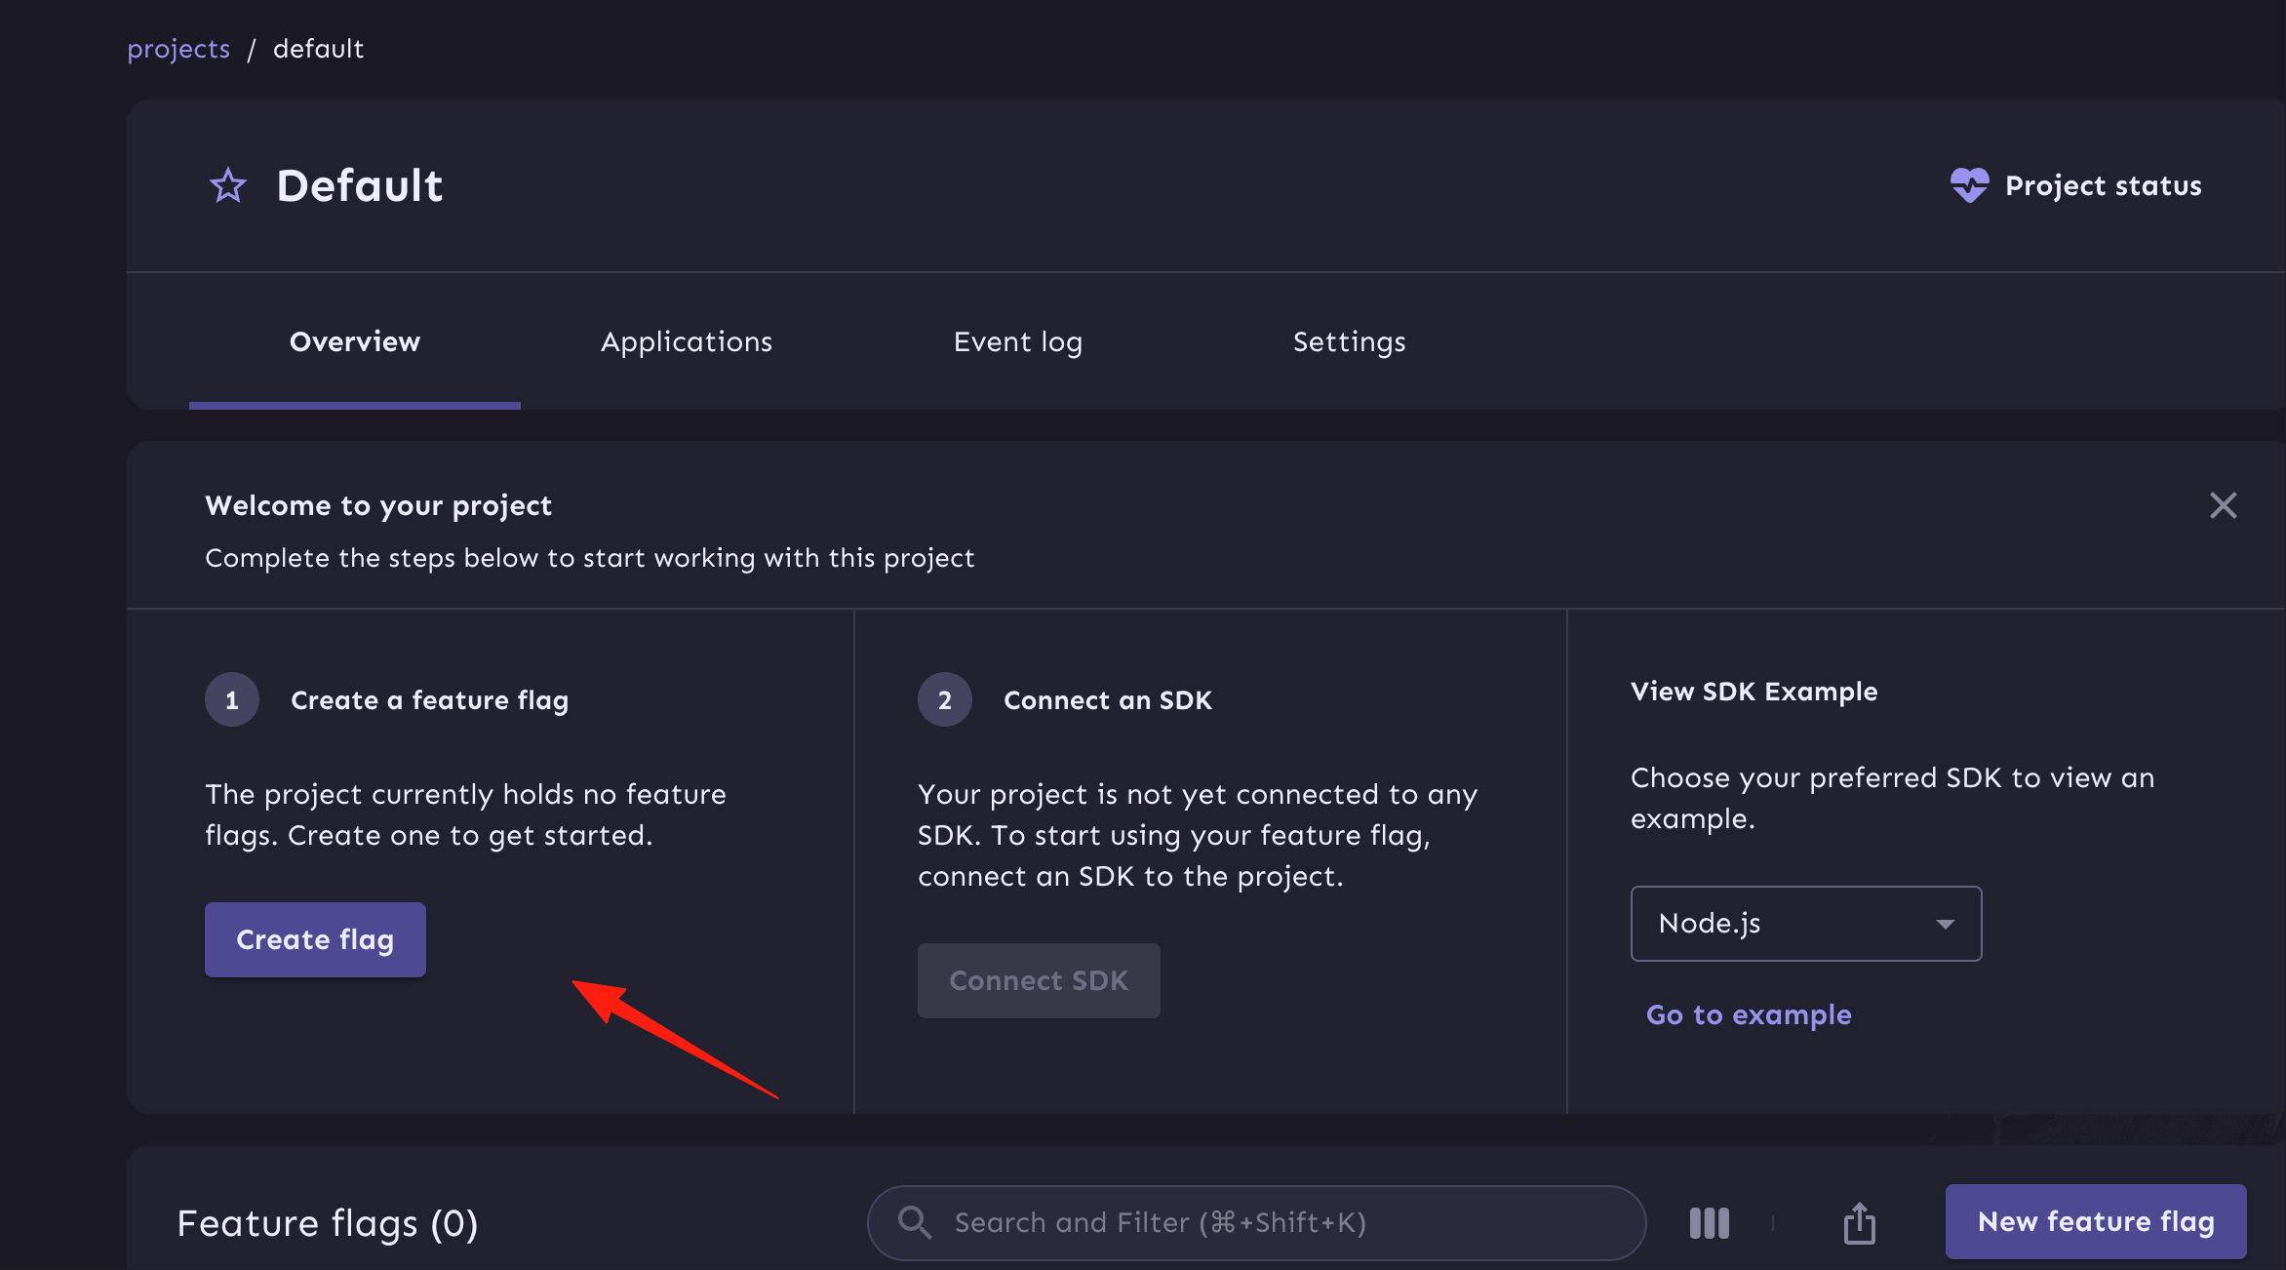
Task: Click the Connect SDK button
Action: (x=1039, y=980)
